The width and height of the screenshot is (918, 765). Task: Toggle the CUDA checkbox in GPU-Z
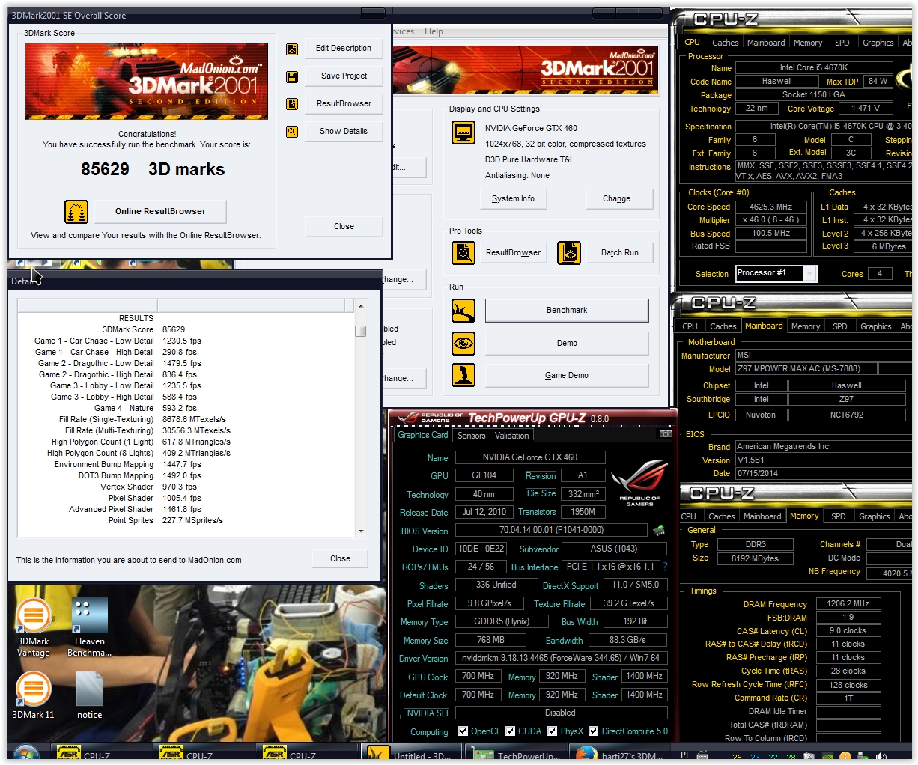click(510, 731)
